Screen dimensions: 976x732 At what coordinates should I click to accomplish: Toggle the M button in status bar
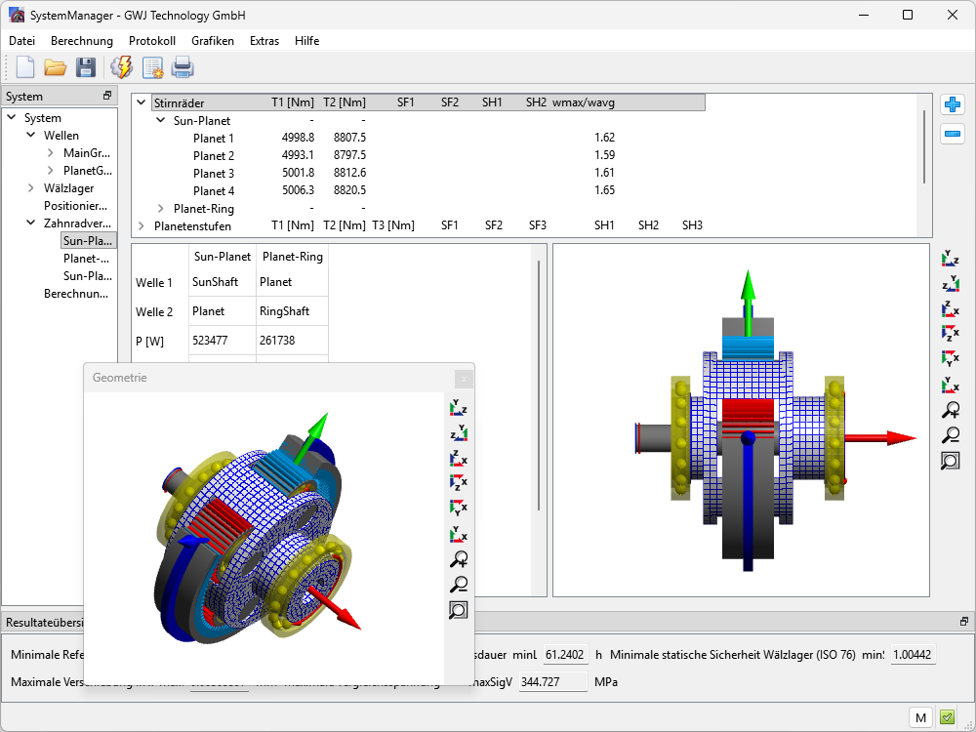click(x=920, y=717)
